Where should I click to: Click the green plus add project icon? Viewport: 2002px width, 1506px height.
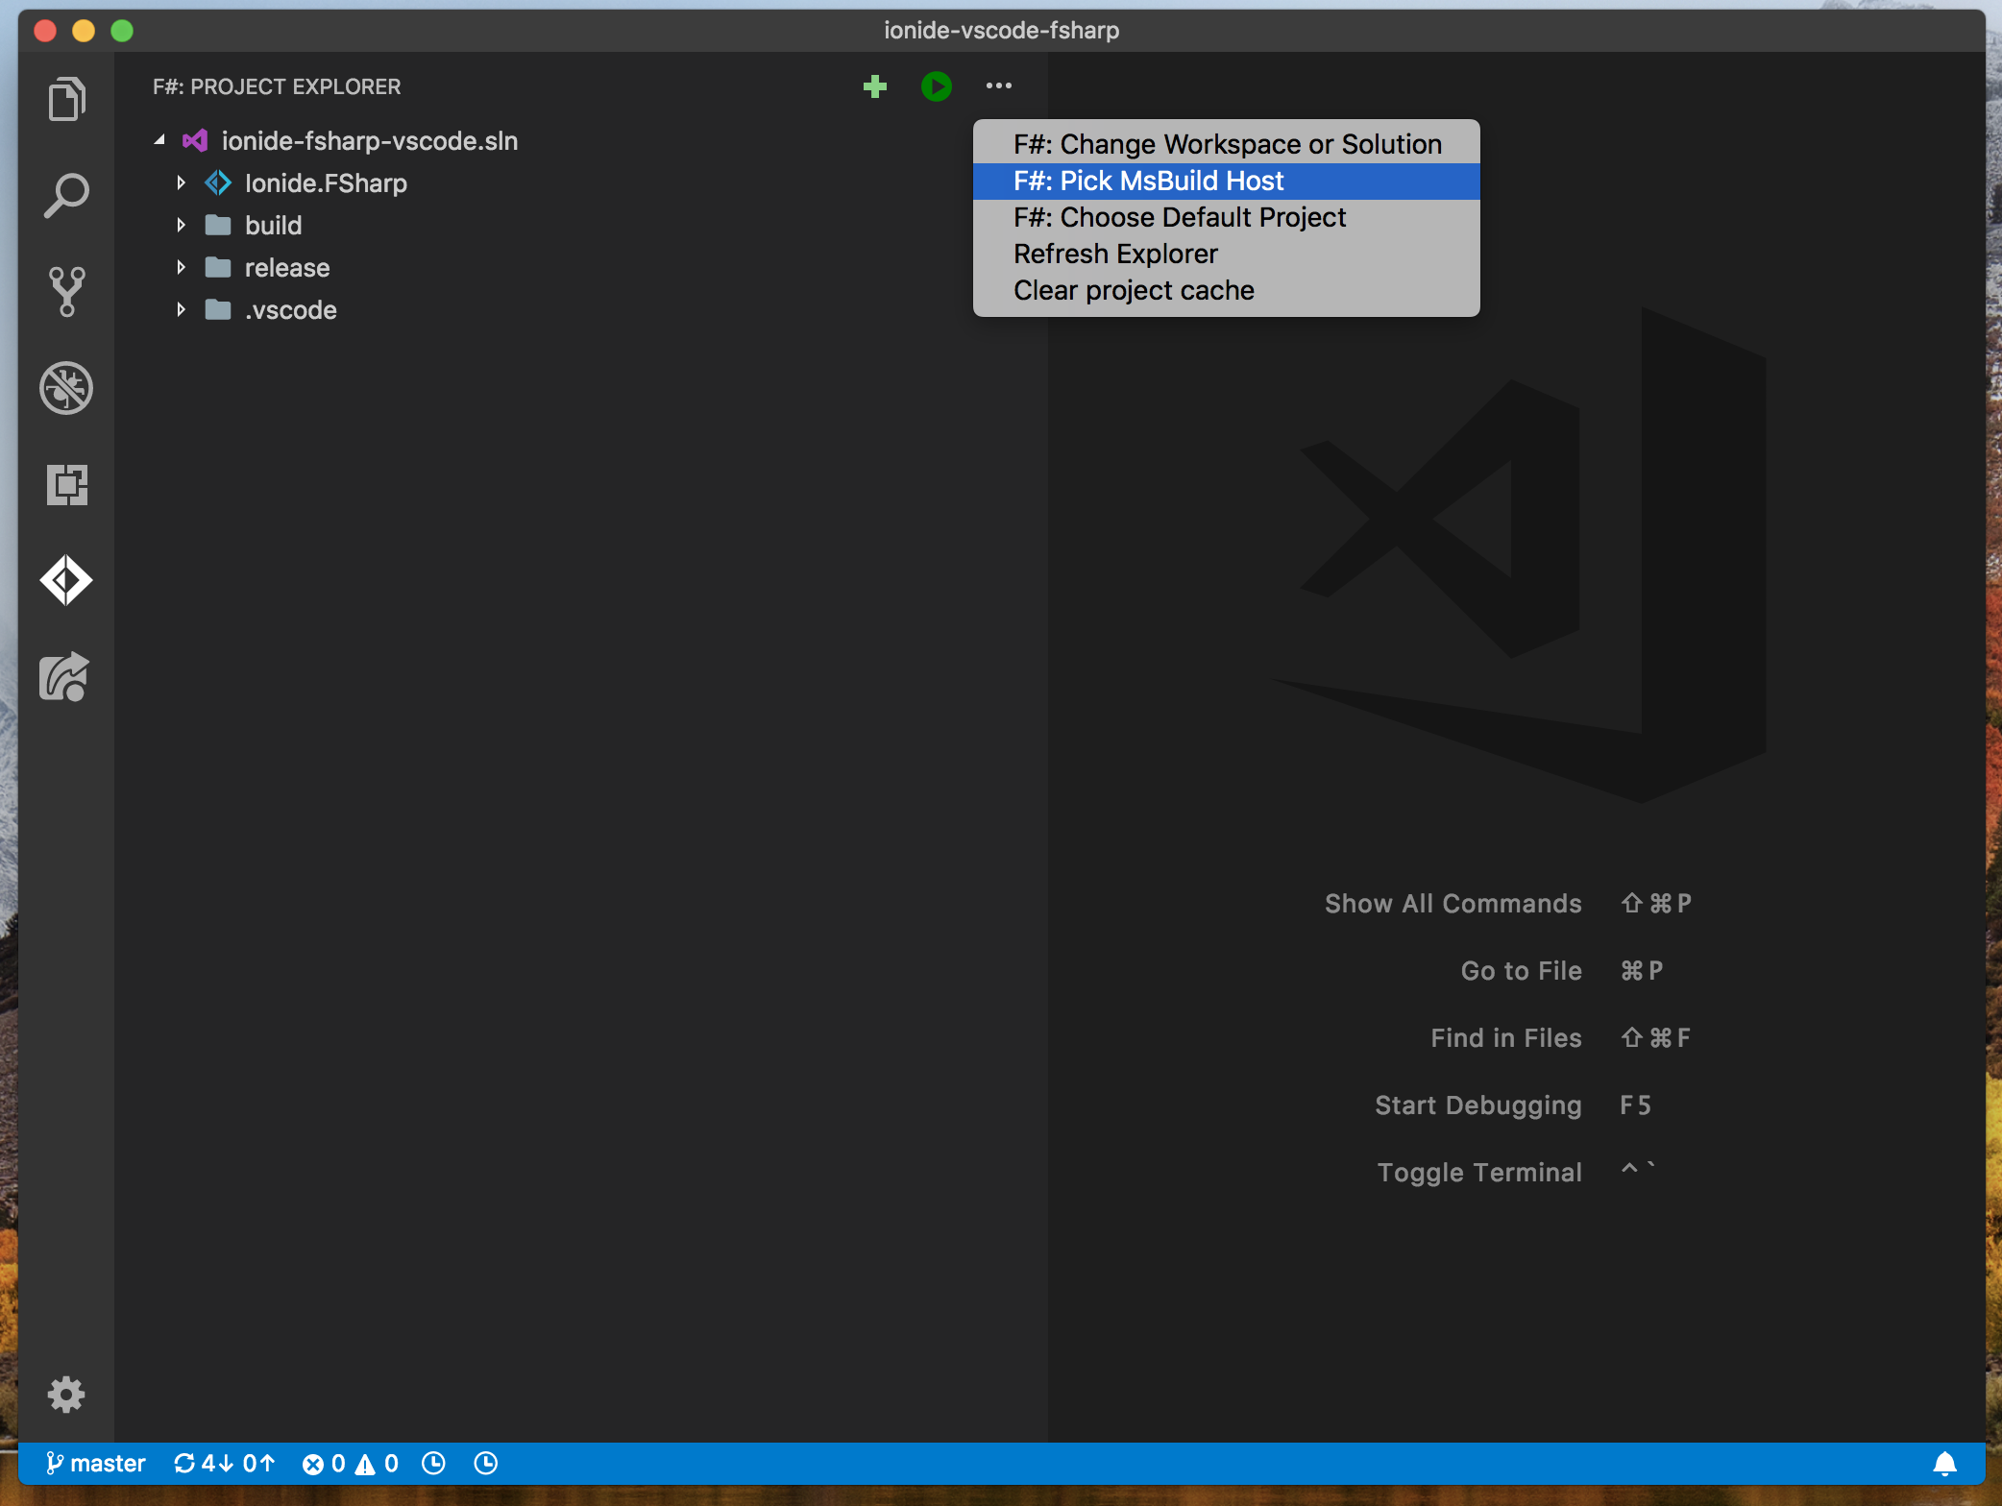click(x=874, y=86)
